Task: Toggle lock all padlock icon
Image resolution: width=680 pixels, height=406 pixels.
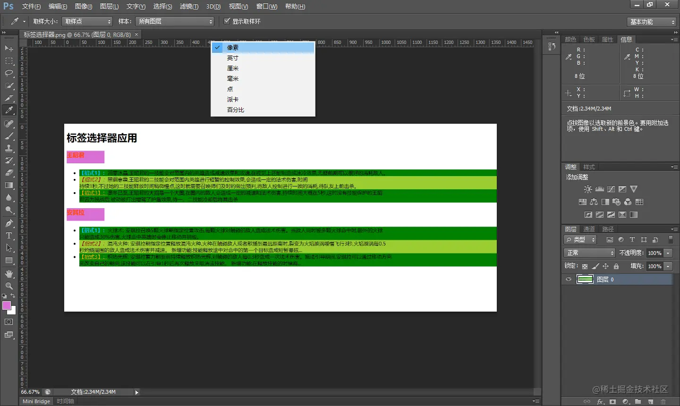Action: pos(616,266)
